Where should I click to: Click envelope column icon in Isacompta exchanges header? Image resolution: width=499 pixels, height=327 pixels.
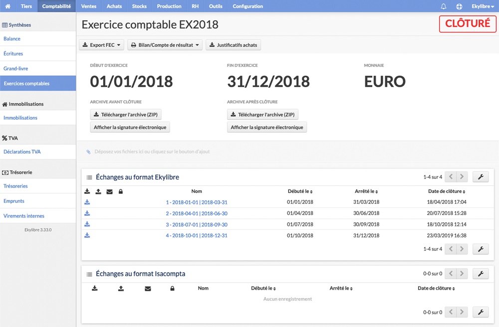point(148,289)
